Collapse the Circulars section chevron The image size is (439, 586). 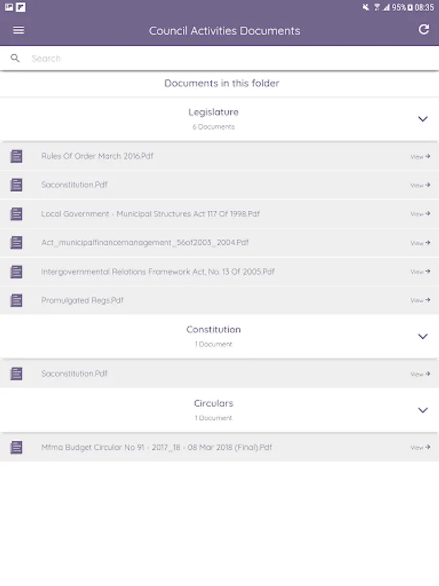[423, 410]
